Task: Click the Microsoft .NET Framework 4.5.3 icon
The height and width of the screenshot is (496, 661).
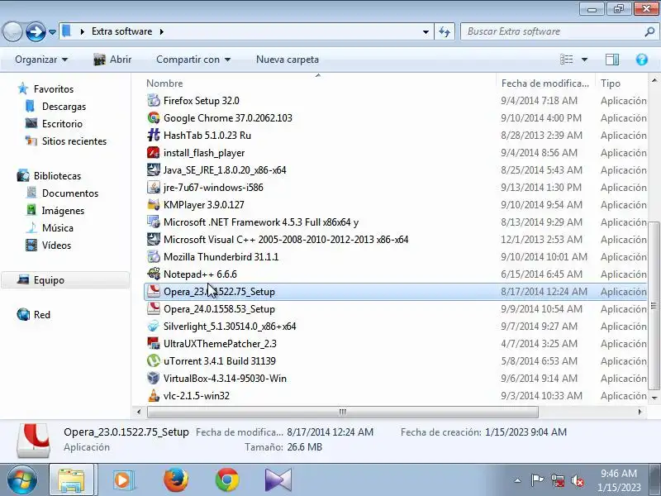Action: pos(154,222)
